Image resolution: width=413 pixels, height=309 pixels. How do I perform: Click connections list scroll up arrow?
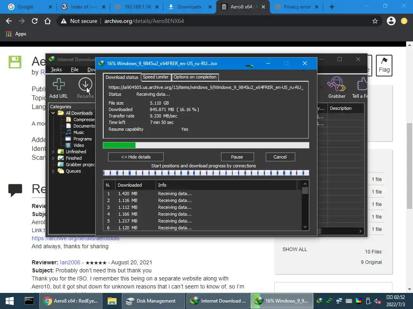tap(305, 184)
